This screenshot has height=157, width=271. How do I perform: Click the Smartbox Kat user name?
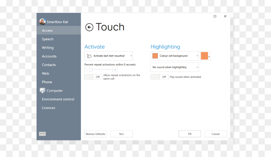point(57,22)
